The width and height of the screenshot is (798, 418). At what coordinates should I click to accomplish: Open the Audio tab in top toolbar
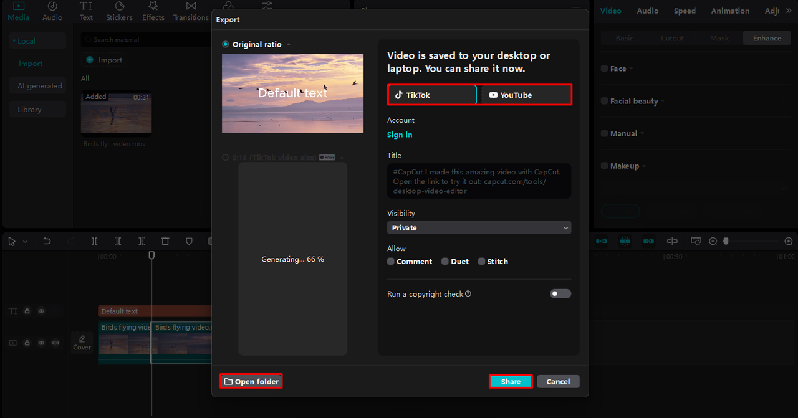52,11
